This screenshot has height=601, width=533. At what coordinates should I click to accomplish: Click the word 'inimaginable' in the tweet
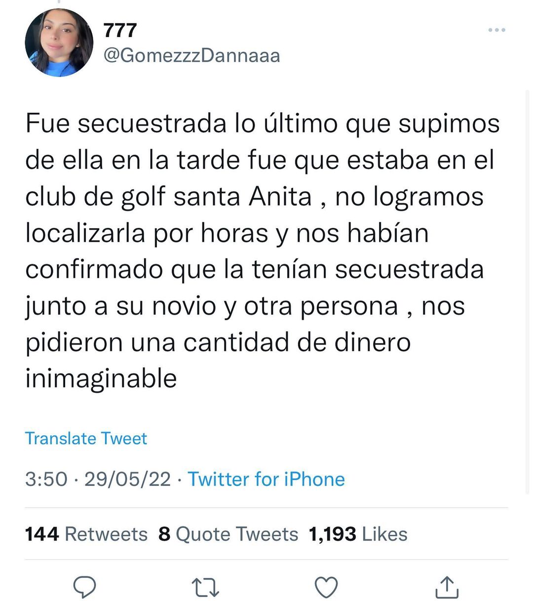101,379
